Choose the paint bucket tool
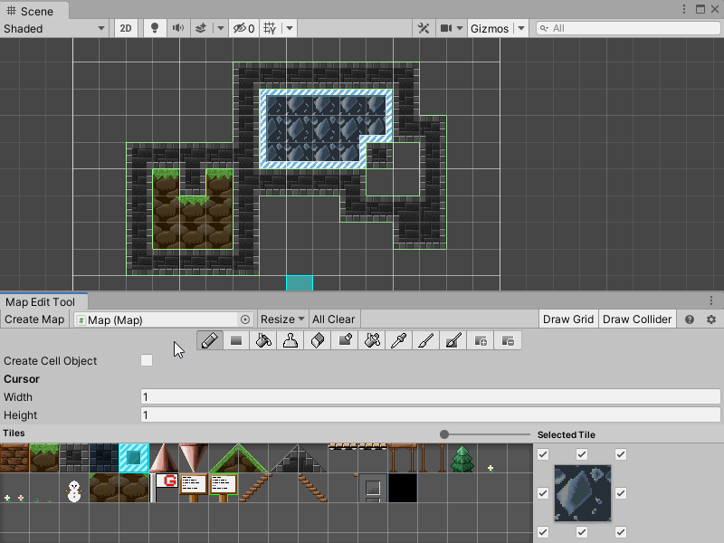Image resolution: width=724 pixels, height=543 pixels. pos(263,341)
